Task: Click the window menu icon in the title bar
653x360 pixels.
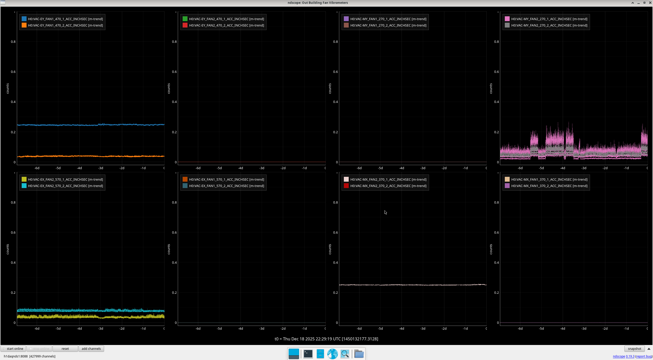Action: [3, 3]
